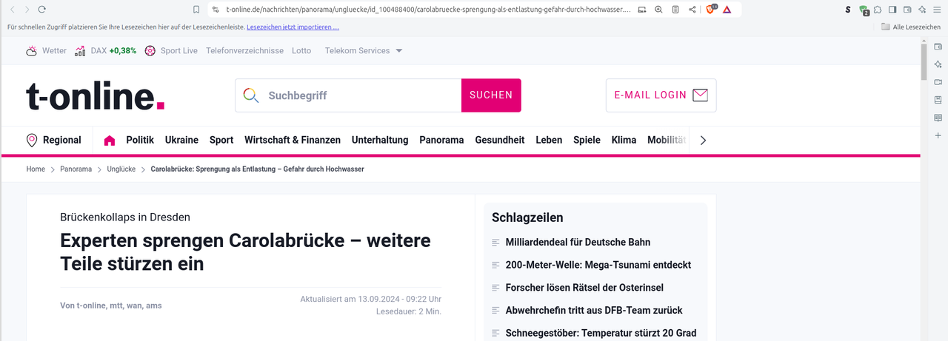This screenshot has width=948, height=341.
Task: Open Wirtschaft & Finanzen in navigation
Action: pyautogui.click(x=293, y=140)
